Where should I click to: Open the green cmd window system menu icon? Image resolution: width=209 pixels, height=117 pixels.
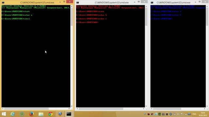[3, 3]
